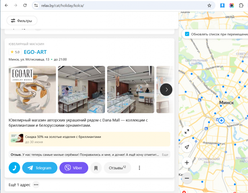Open the second store interior photo

(82, 89)
